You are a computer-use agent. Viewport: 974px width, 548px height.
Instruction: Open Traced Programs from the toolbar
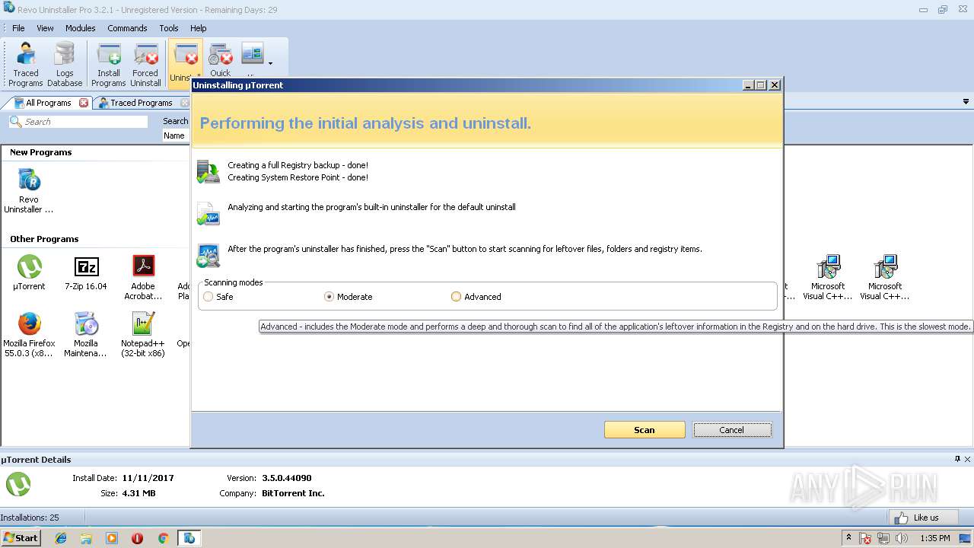(x=26, y=65)
